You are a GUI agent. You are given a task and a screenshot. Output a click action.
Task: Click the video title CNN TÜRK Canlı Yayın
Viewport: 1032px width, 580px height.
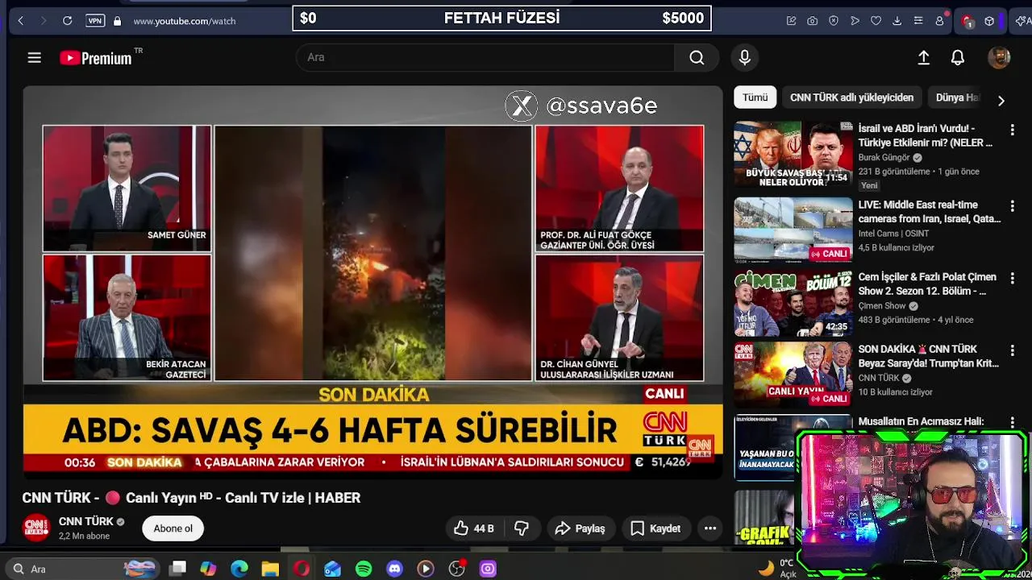click(x=191, y=498)
